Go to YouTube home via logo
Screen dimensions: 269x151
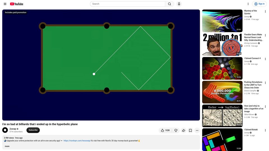pyautogui.click(x=17, y=4)
